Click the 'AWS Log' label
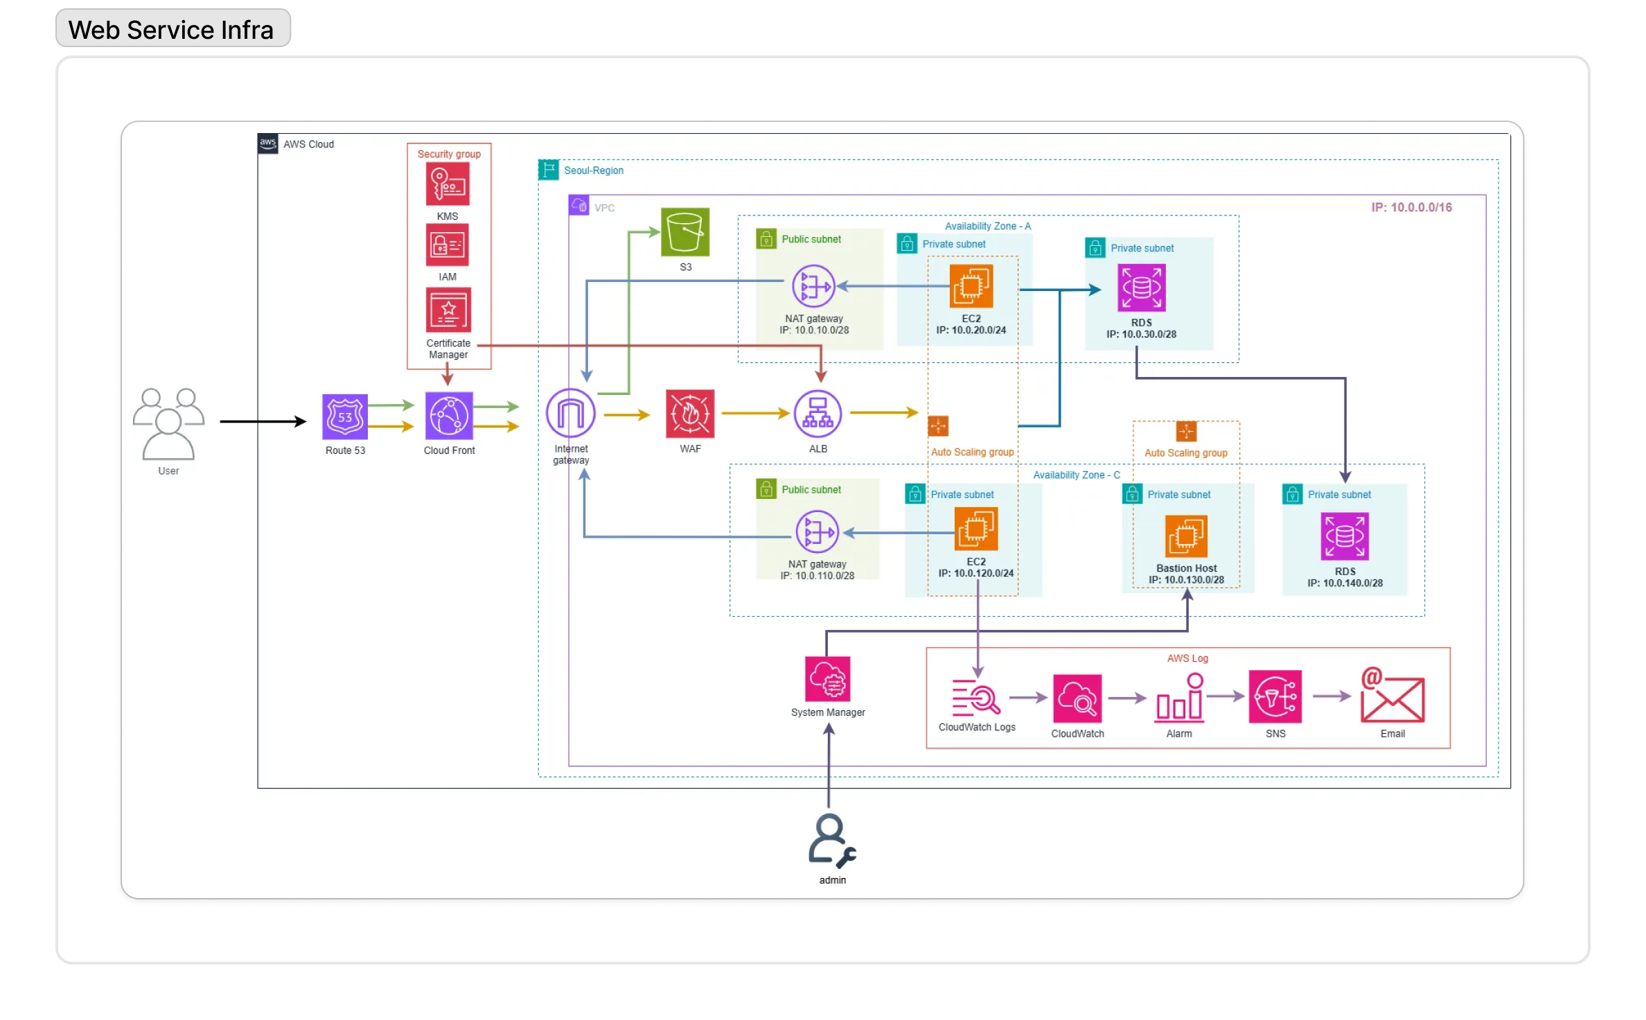The height and width of the screenshot is (1020, 1646). pos(1187,658)
